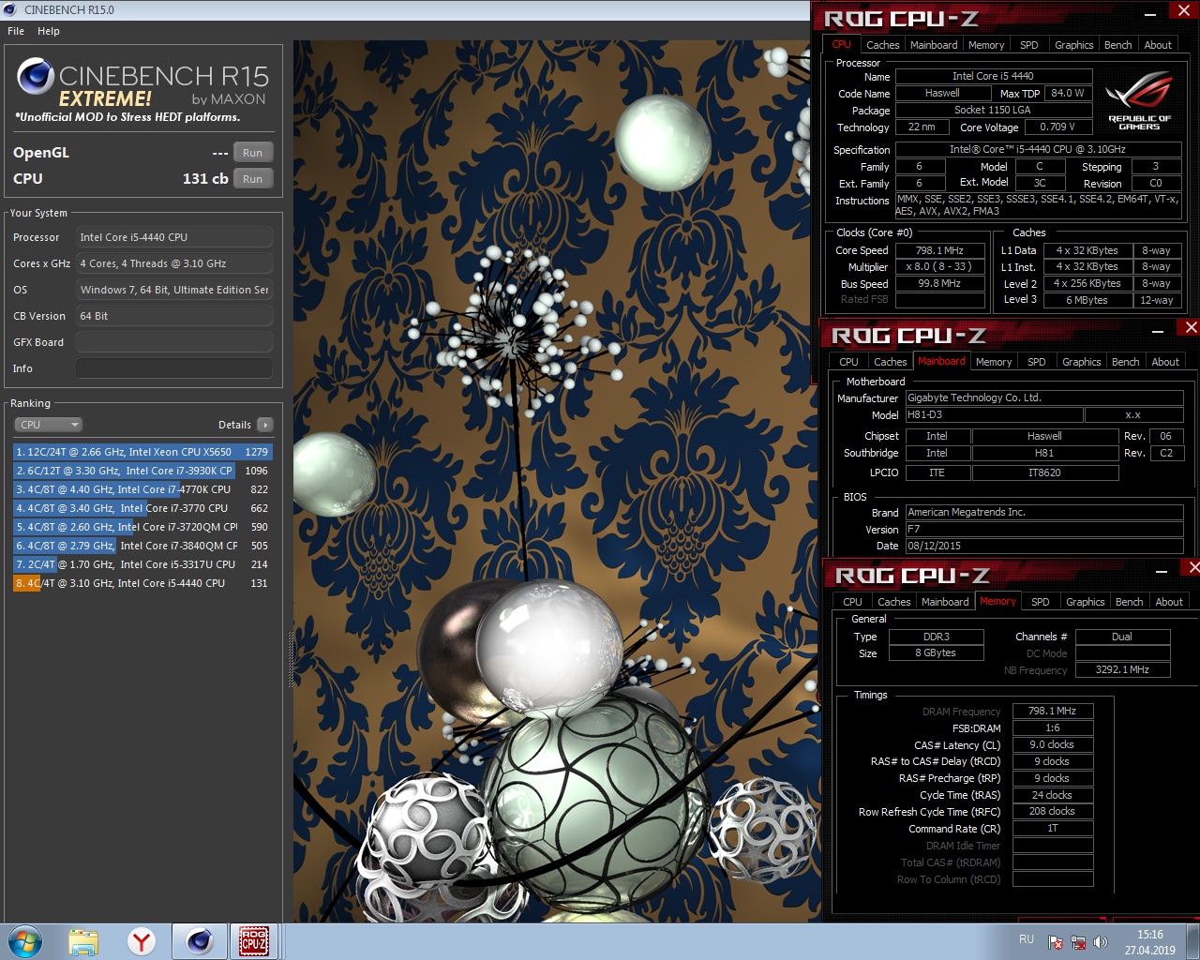Run the OpenGL benchmark
The height and width of the screenshot is (960, 1200).
[253, 153]
